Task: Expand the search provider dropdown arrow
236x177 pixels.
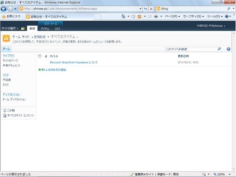Action: point(234,8)
